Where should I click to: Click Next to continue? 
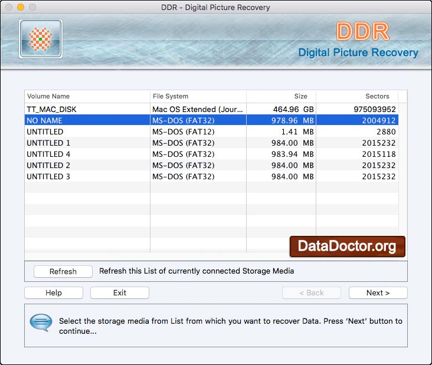(x=378, y=292)
